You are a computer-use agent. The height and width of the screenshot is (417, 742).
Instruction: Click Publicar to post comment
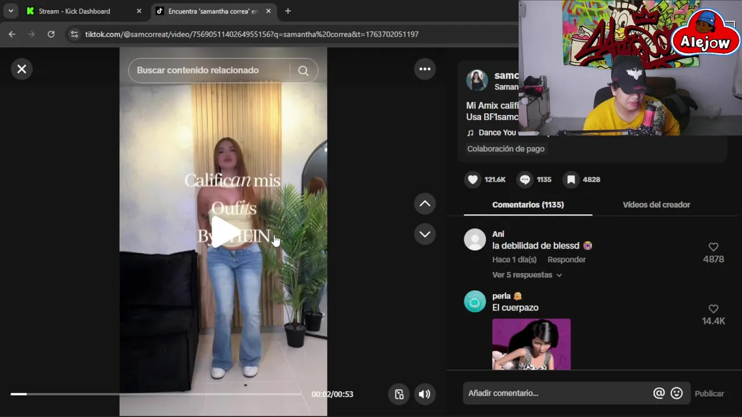click(x=709, y=393)
